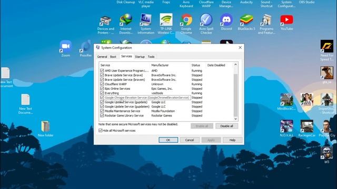Click the Disable all button
337x189 pixels.
tap(226, 126)
